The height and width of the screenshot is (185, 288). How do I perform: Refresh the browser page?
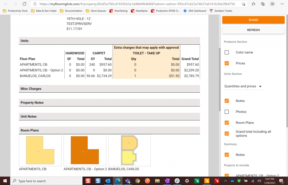24,4
